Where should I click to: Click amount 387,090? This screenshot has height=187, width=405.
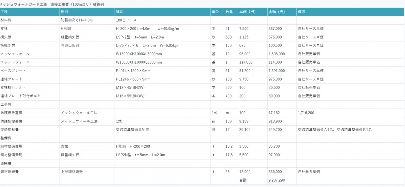tap(275, 28)
